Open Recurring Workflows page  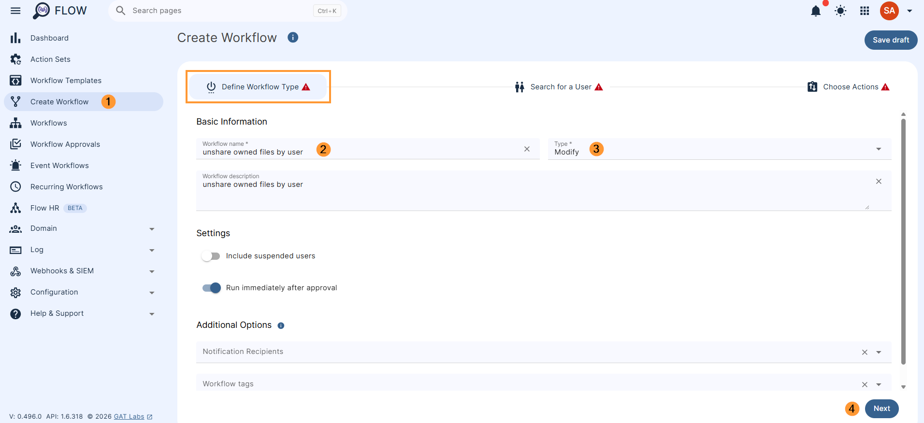[x=83, y=186]
